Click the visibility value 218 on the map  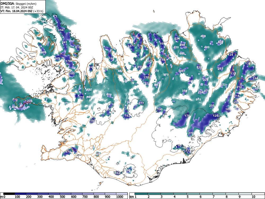78,47
